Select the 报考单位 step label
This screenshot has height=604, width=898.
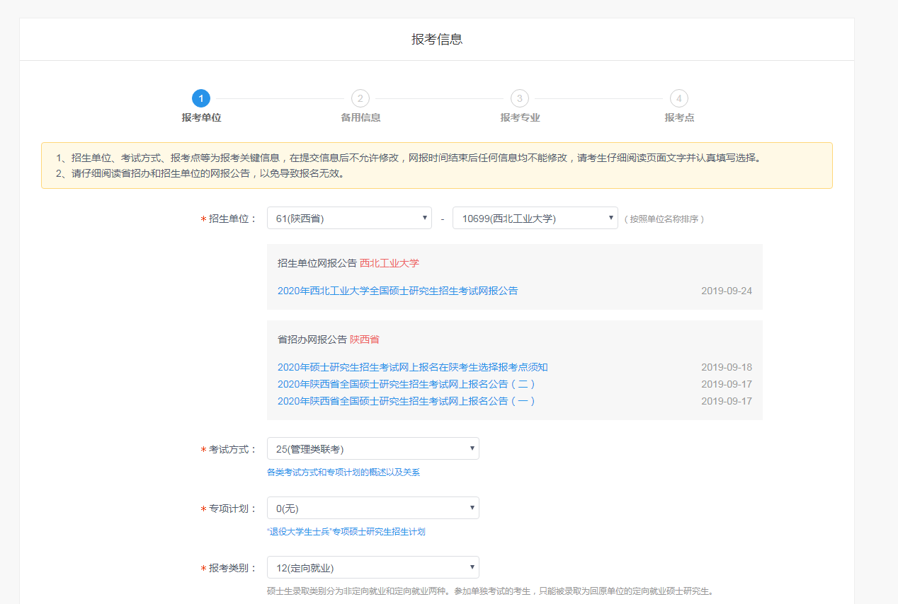[200, 117]
